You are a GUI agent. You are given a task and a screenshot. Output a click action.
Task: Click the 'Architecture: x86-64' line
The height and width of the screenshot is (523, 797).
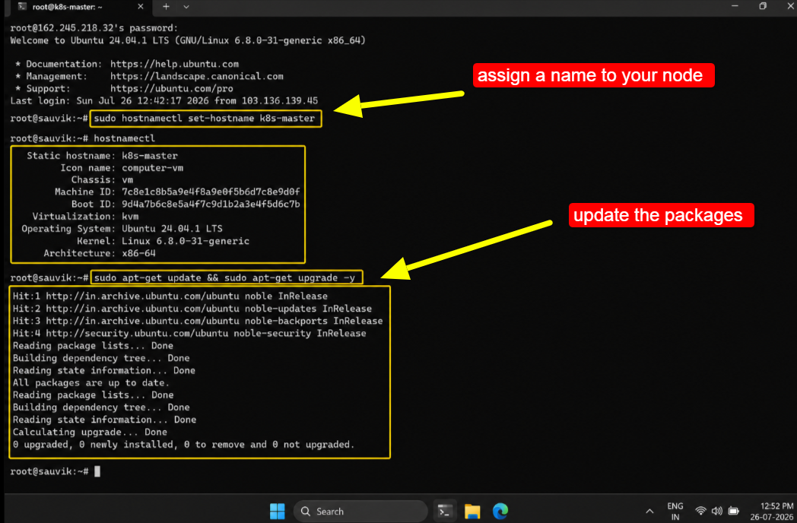click(x=100, y=253)
